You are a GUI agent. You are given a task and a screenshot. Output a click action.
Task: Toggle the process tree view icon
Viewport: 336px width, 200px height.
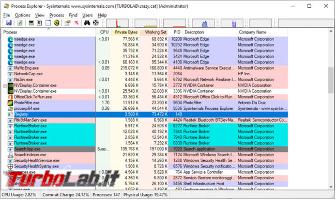point(39,23)
